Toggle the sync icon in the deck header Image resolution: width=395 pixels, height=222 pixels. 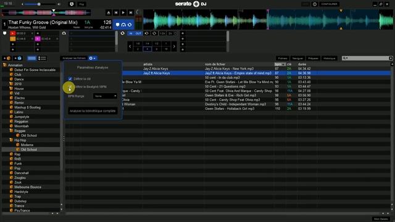[130, 25]
